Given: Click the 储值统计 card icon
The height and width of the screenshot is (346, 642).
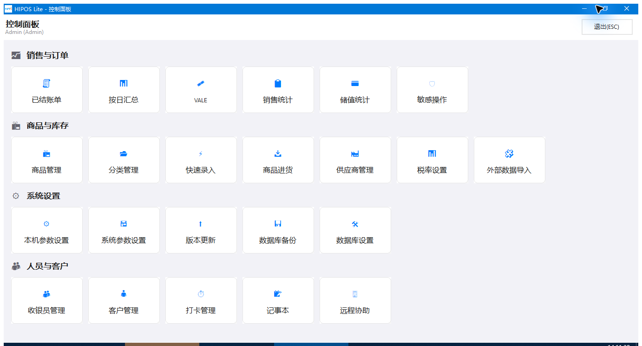Looking at the screenshot, I should [x=355, y=84].
